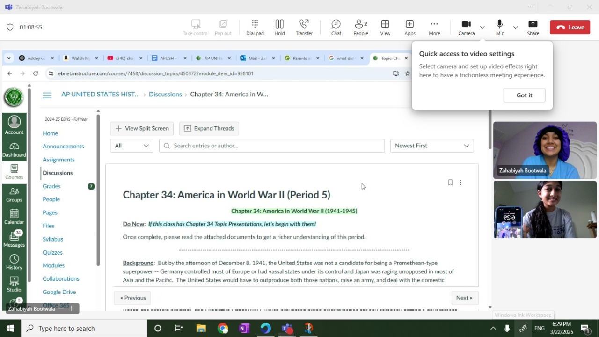Go to the Previous module item

pos(132,298)
